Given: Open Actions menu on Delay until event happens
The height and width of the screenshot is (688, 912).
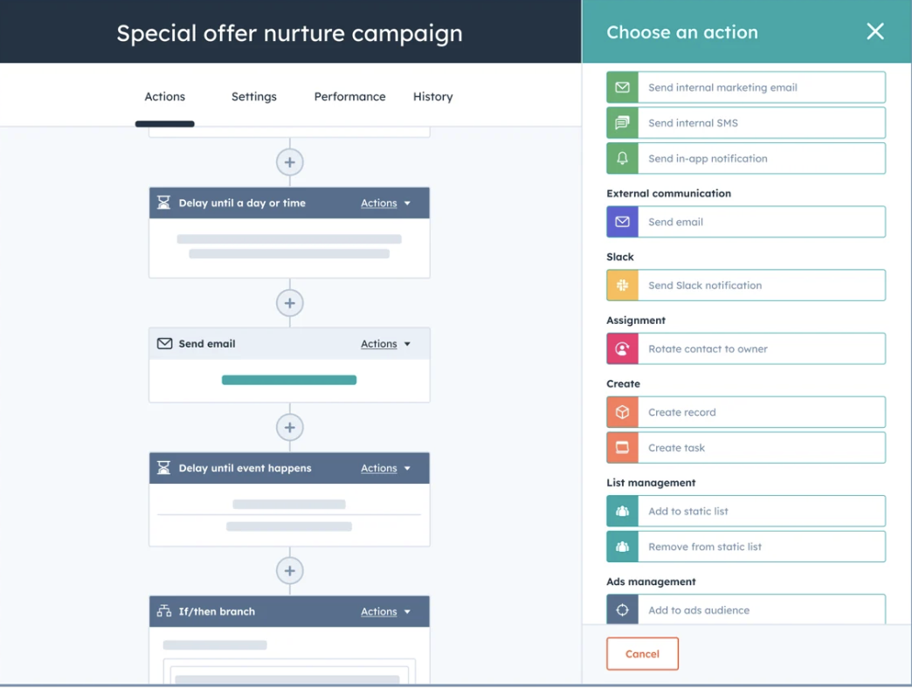Looking at the screenshot, I should tap(384, 468).
